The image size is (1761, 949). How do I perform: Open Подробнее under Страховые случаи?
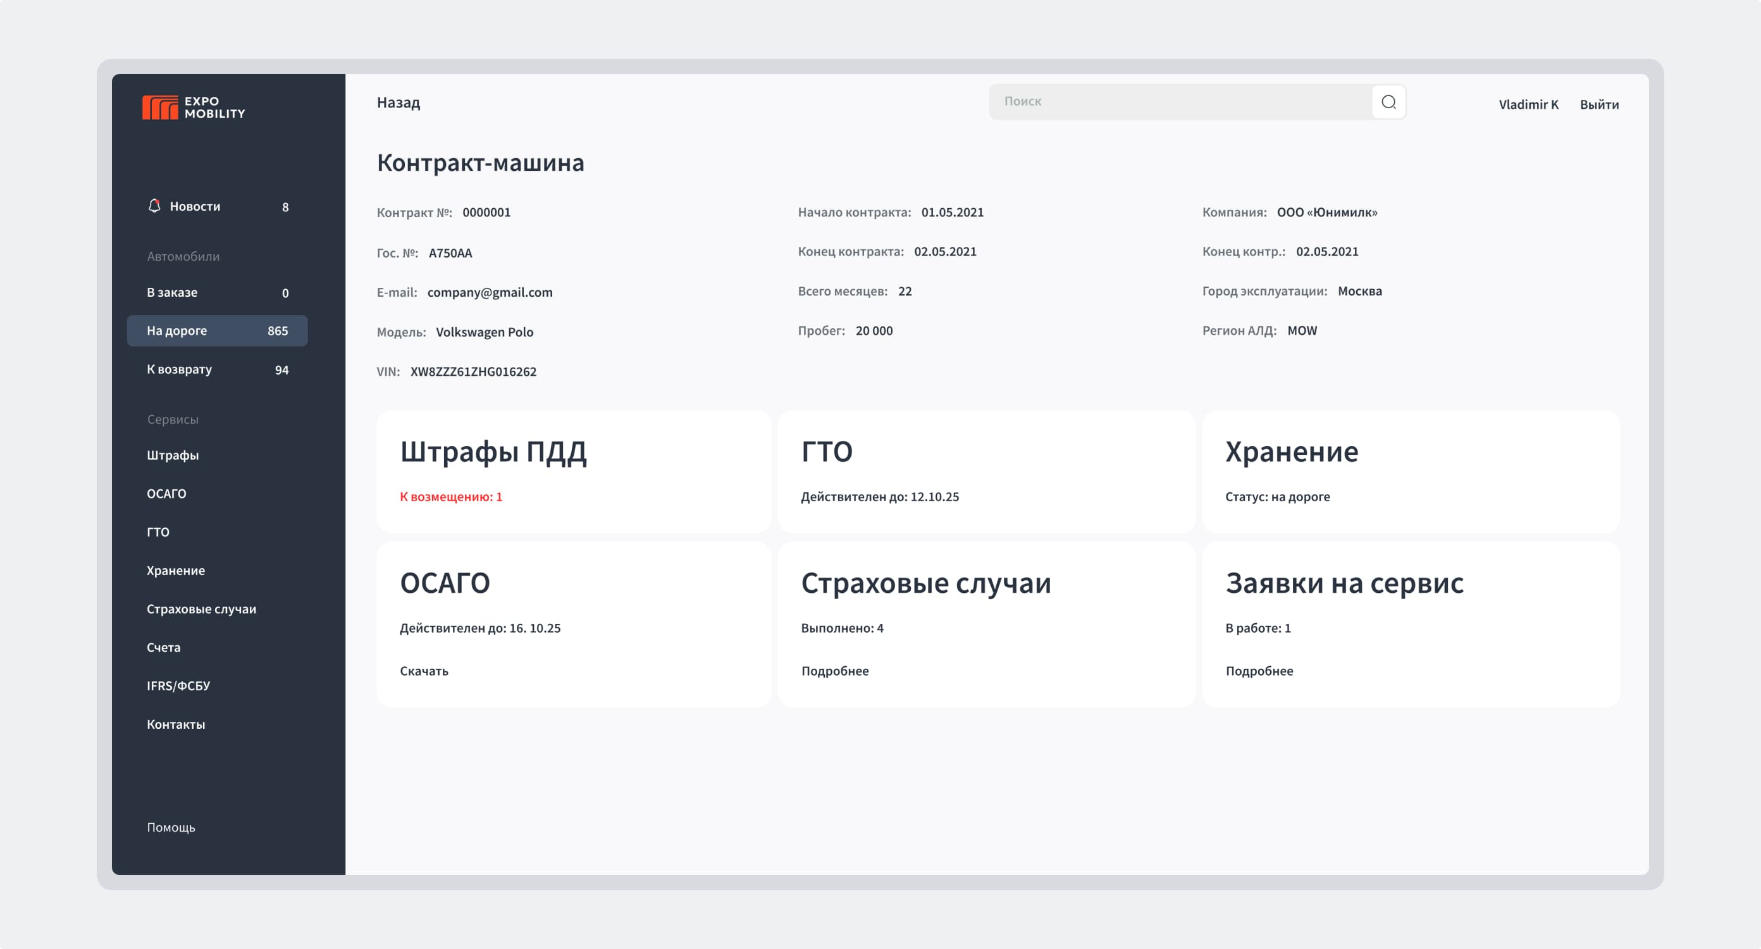(x=835, y=671)
